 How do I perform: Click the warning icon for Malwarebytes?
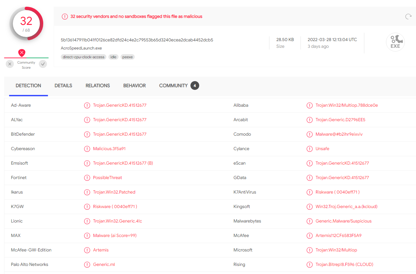[310, 221]
